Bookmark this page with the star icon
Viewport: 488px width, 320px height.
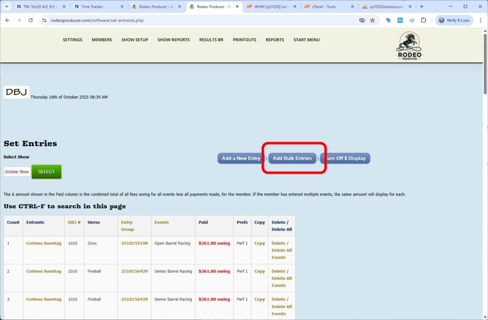[x=372, y=21]
